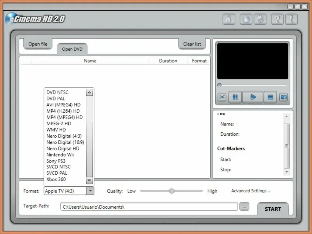Select Sony PS3 from format list
Image resolution: width=312 pixels, height=234 pixels.
(x=56, y=161)
